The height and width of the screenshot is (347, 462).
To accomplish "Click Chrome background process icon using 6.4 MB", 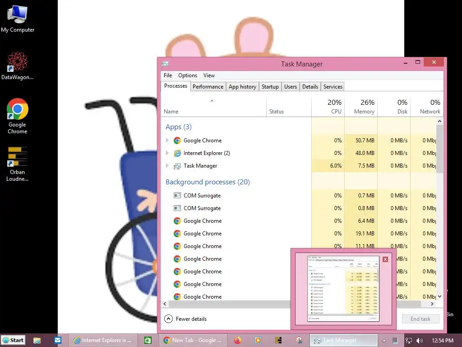I will point(177,220).
